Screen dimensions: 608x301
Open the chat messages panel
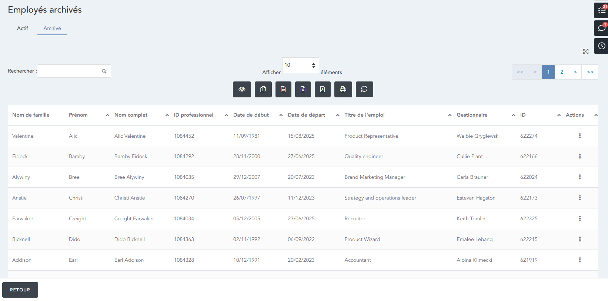601,28
